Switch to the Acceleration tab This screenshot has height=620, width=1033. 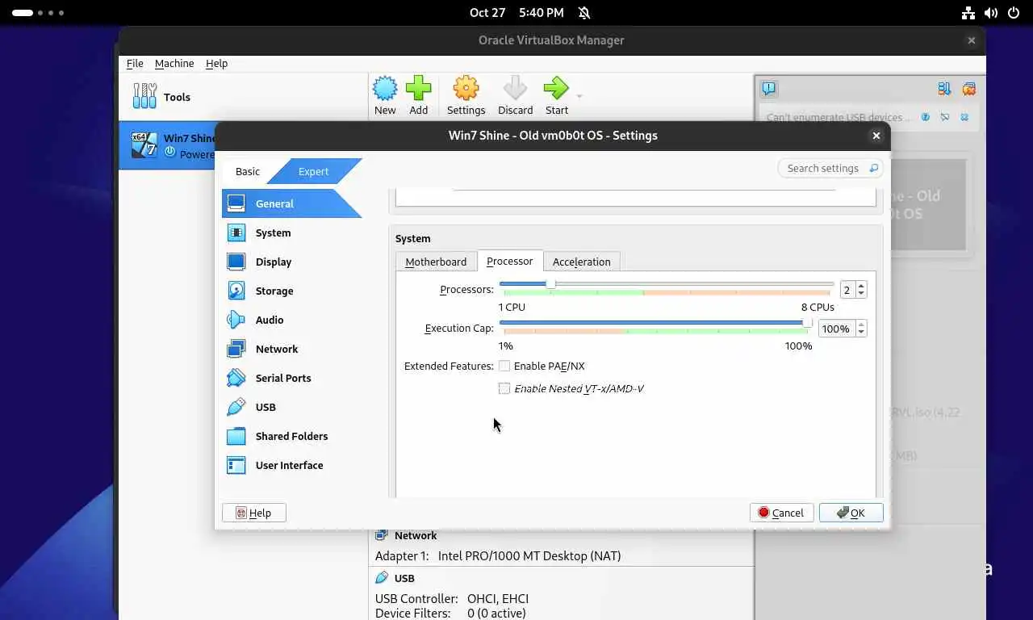[582, 262]
